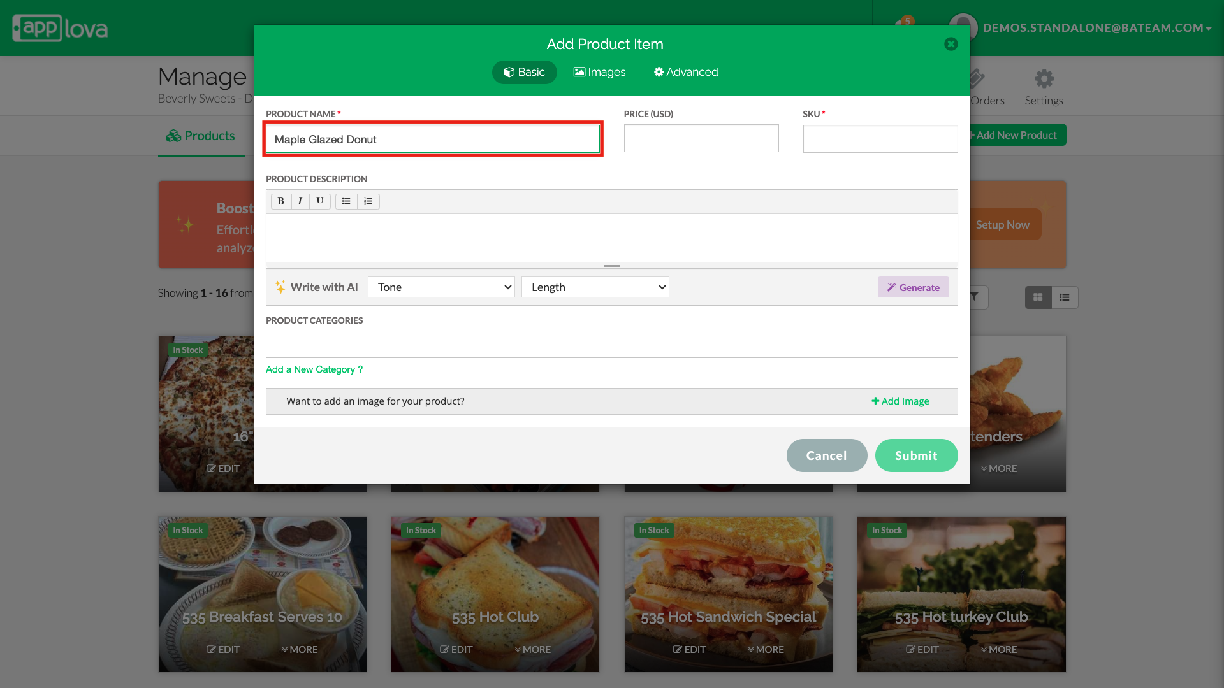Edit 535 Hot turkey Club
Image resolution: width=1224 pixels, height=688 pixels.
922,650
